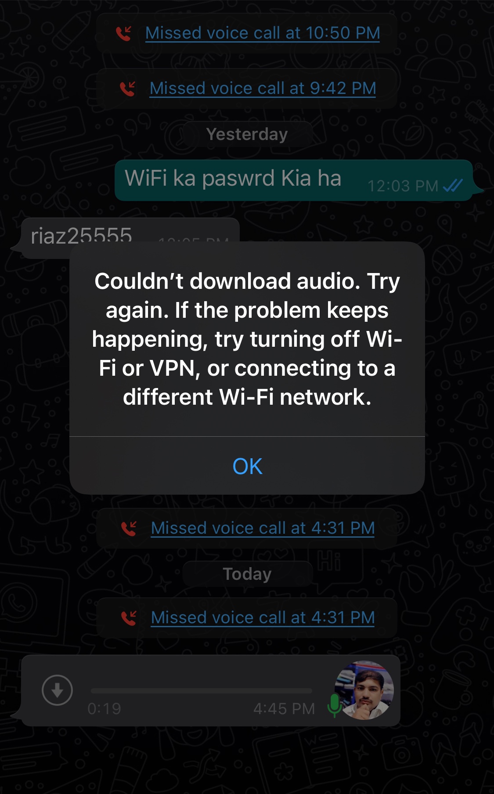Tap the missed call icon for 9:42 PM
The width and height of the screenshot is (494, 794).
(128, 89)
